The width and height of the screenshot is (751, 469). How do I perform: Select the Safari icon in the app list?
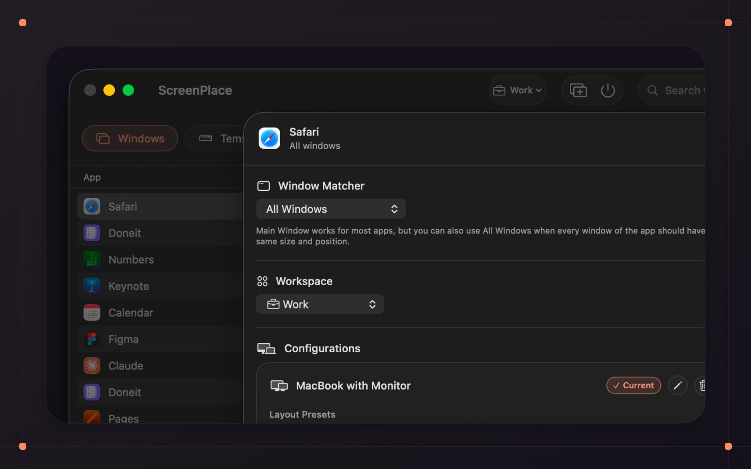coord(92,206)
